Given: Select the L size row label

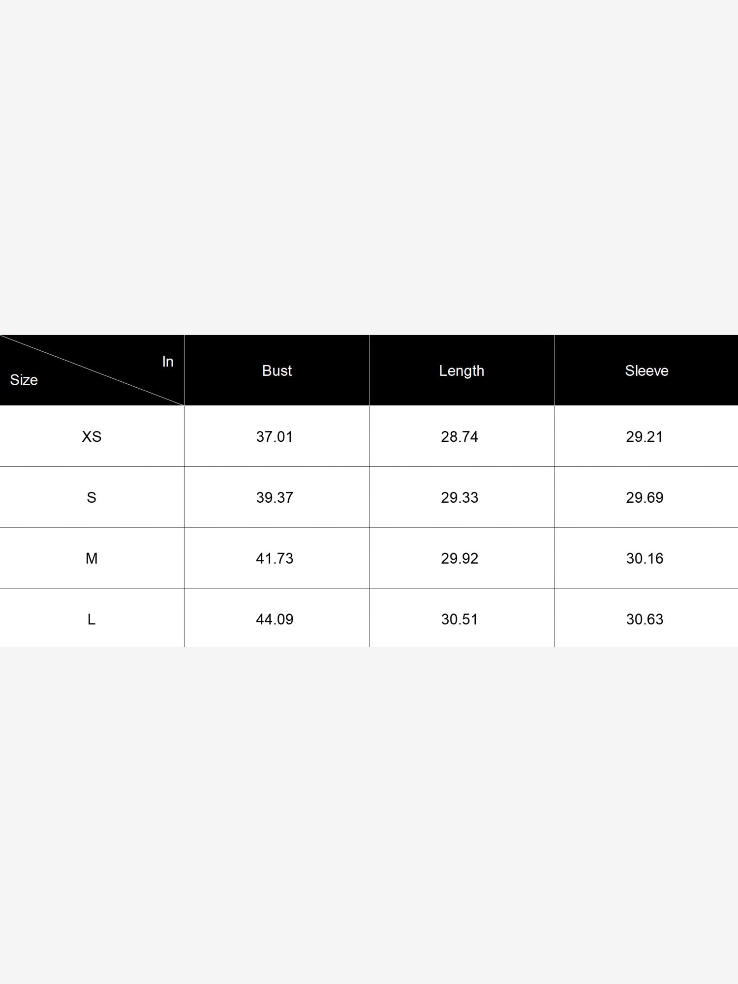Looking at the screenshot, I should point(92,619).
